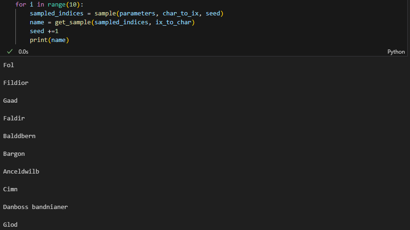Click the Gaad output line
This screenshot has height=230, width=410.
[10, 101]
